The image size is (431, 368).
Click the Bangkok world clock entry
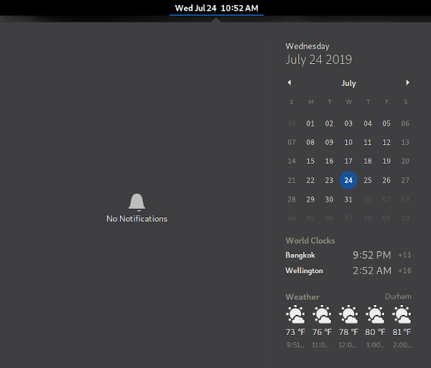click(x=348, y=255)
